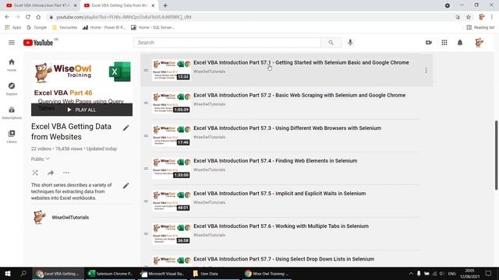
Task: Go to YouTube home via logo
Action: (38, 43)
